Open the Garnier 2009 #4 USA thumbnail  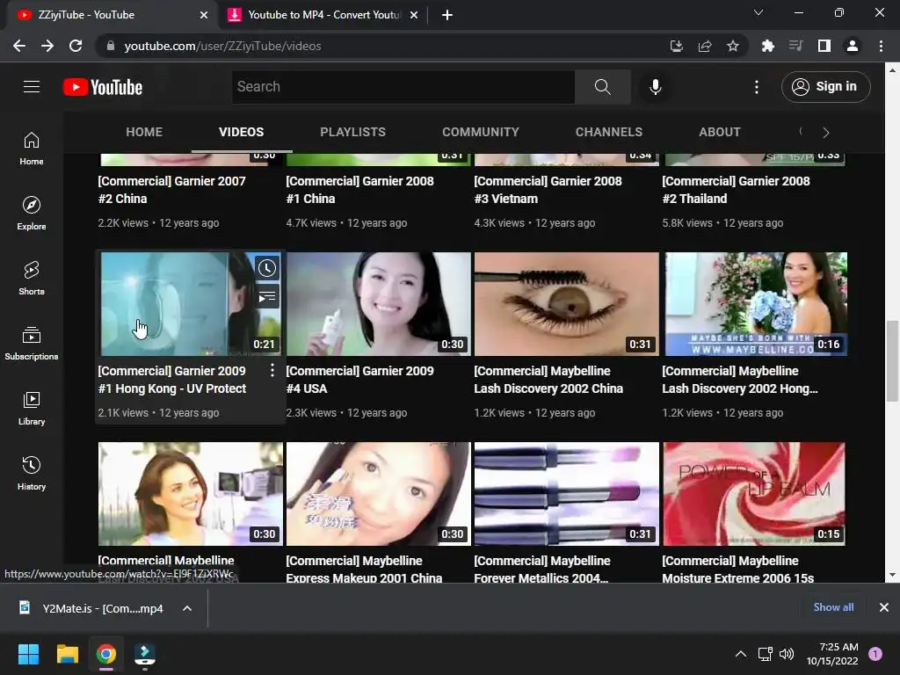(x=378, y=304)
